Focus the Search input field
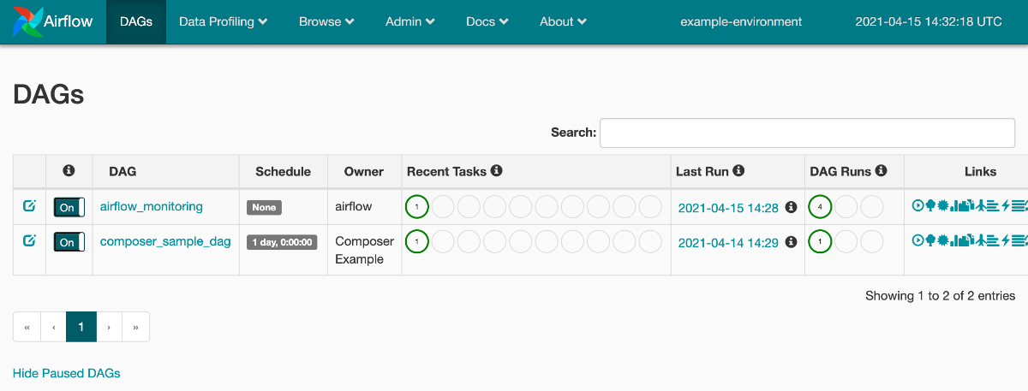Image resolution: width=1028 pixels, height=391 pixels. 807,133
